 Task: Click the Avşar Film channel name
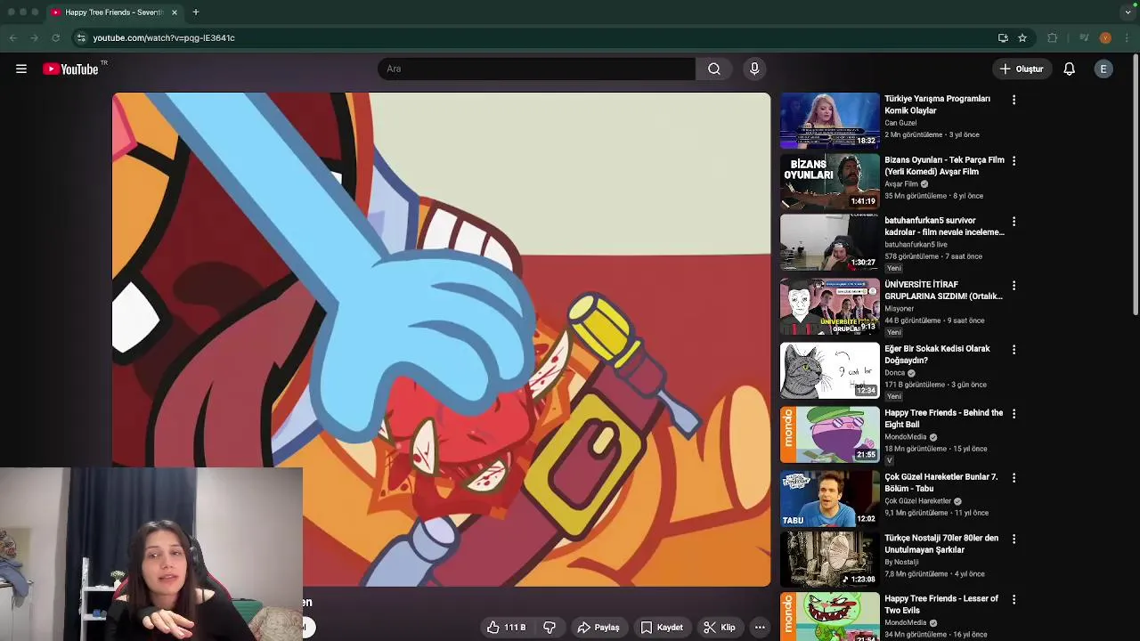pos(901,184)
